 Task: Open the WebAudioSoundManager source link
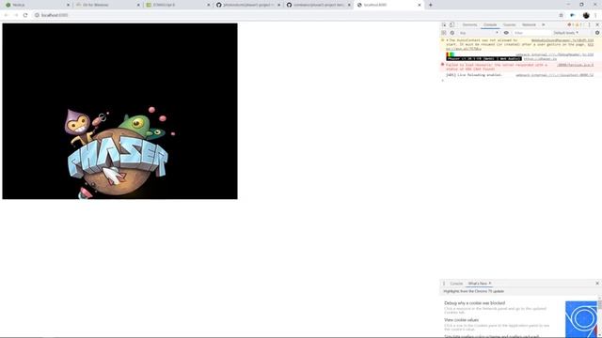[x=562, y=40]
